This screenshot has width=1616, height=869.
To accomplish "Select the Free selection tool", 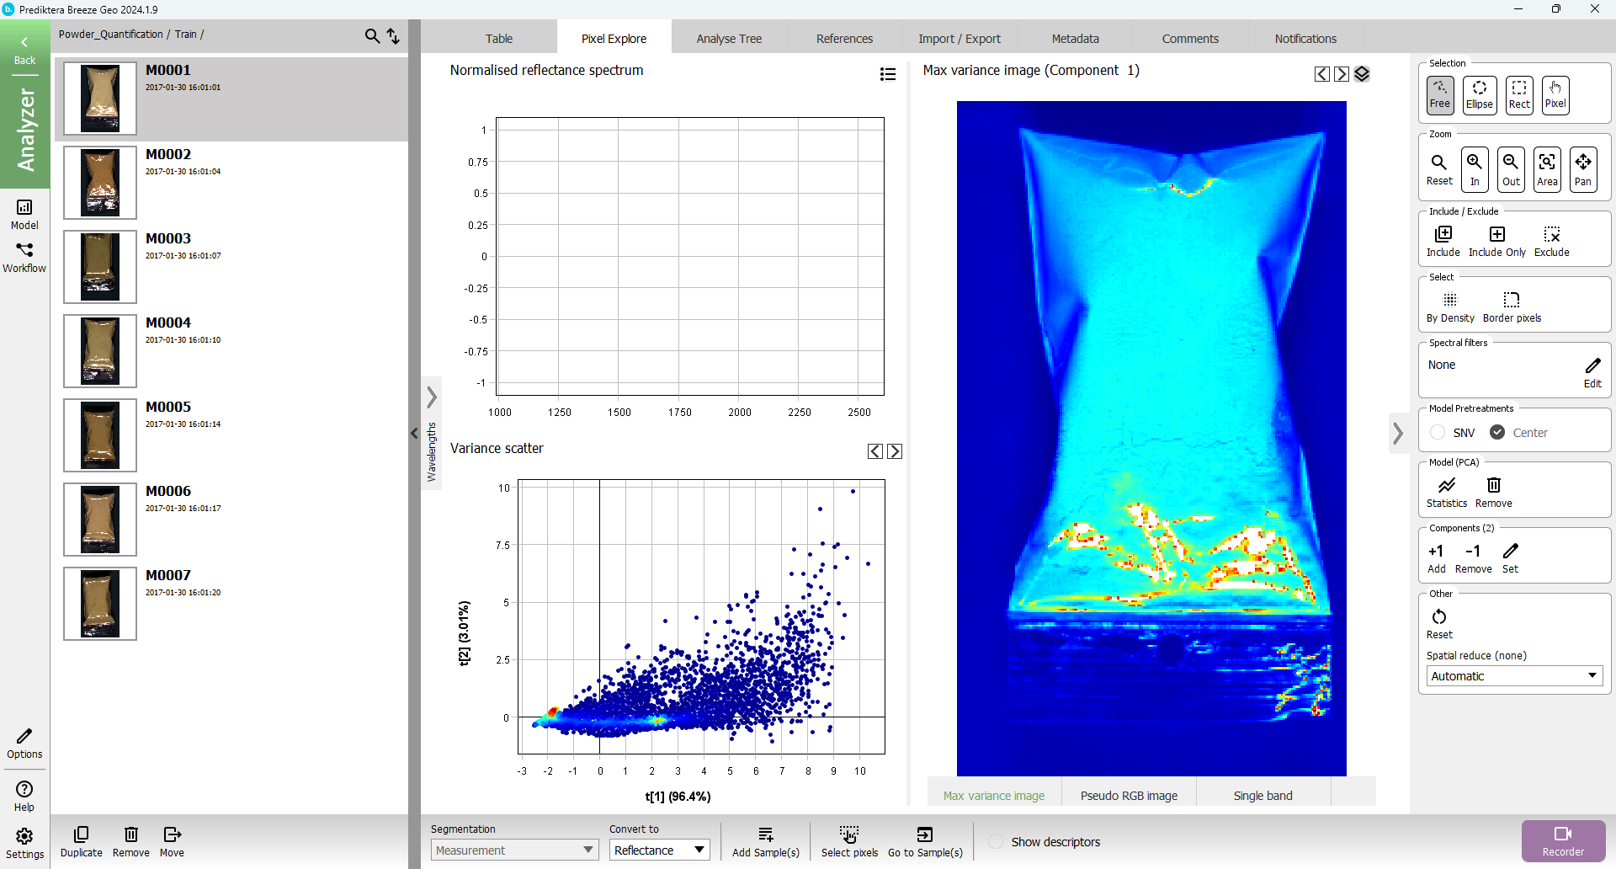I will 1439,94.
